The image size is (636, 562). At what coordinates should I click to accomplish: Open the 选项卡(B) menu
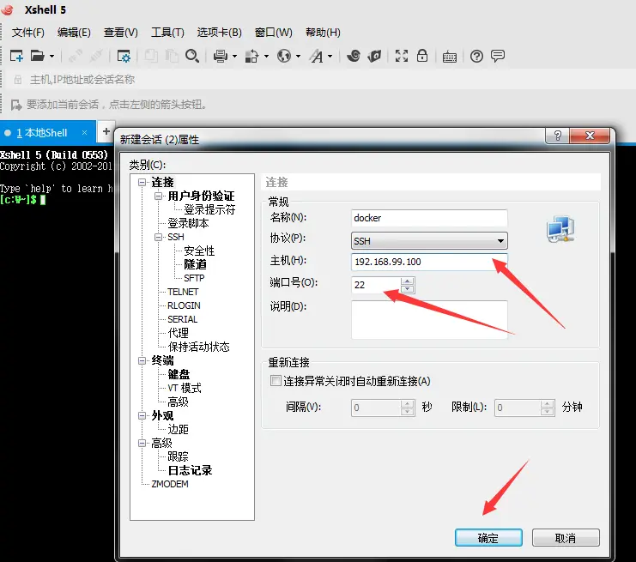coord(220,33)
